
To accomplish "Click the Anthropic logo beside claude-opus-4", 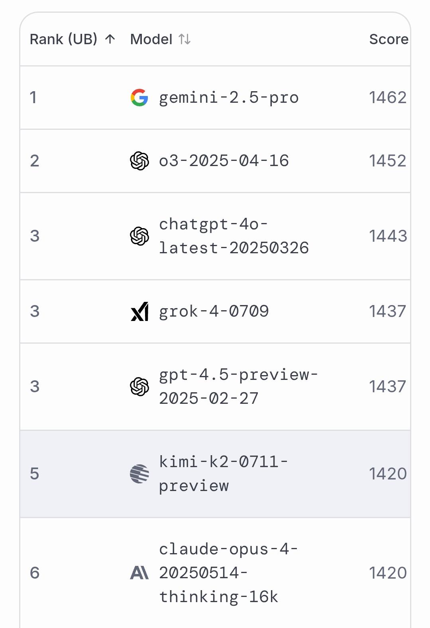I will click(x=139, y=573).
